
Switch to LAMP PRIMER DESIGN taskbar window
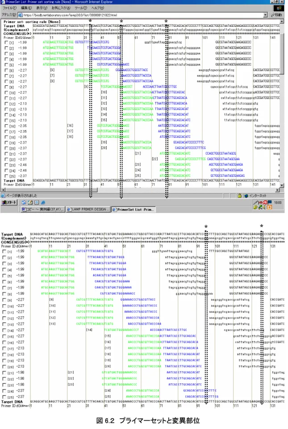tap(88, 209)
